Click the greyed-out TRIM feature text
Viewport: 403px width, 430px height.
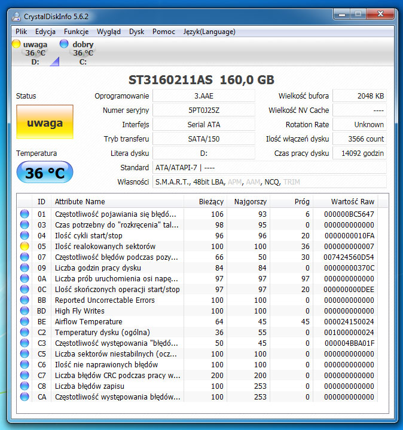292,182
